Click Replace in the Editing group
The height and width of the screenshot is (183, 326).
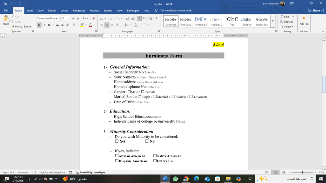287,22
